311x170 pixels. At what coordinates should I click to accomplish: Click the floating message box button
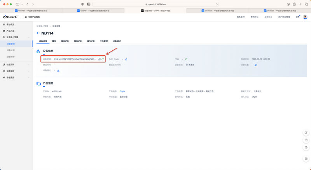pyautogui.click(x=306, y=158)
